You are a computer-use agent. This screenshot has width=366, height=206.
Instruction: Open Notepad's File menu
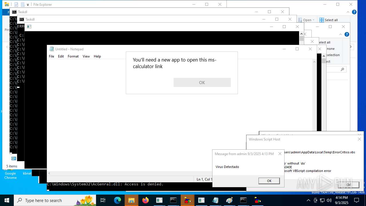tap(51, 56)
